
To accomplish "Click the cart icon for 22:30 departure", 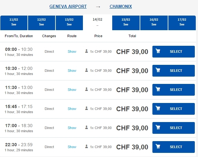I will pos(158,146).
